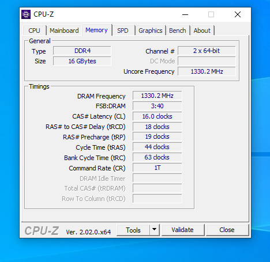Close the CPU-Z window with X
Viewport: 270px width, 262px height.
click(238, 14)
